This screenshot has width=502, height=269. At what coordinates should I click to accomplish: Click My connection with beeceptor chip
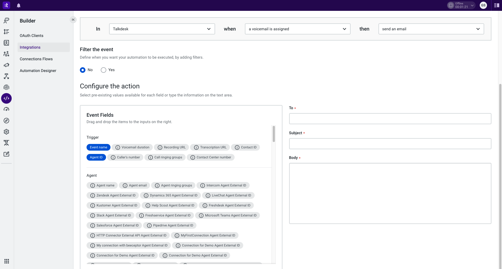[129, 245]
